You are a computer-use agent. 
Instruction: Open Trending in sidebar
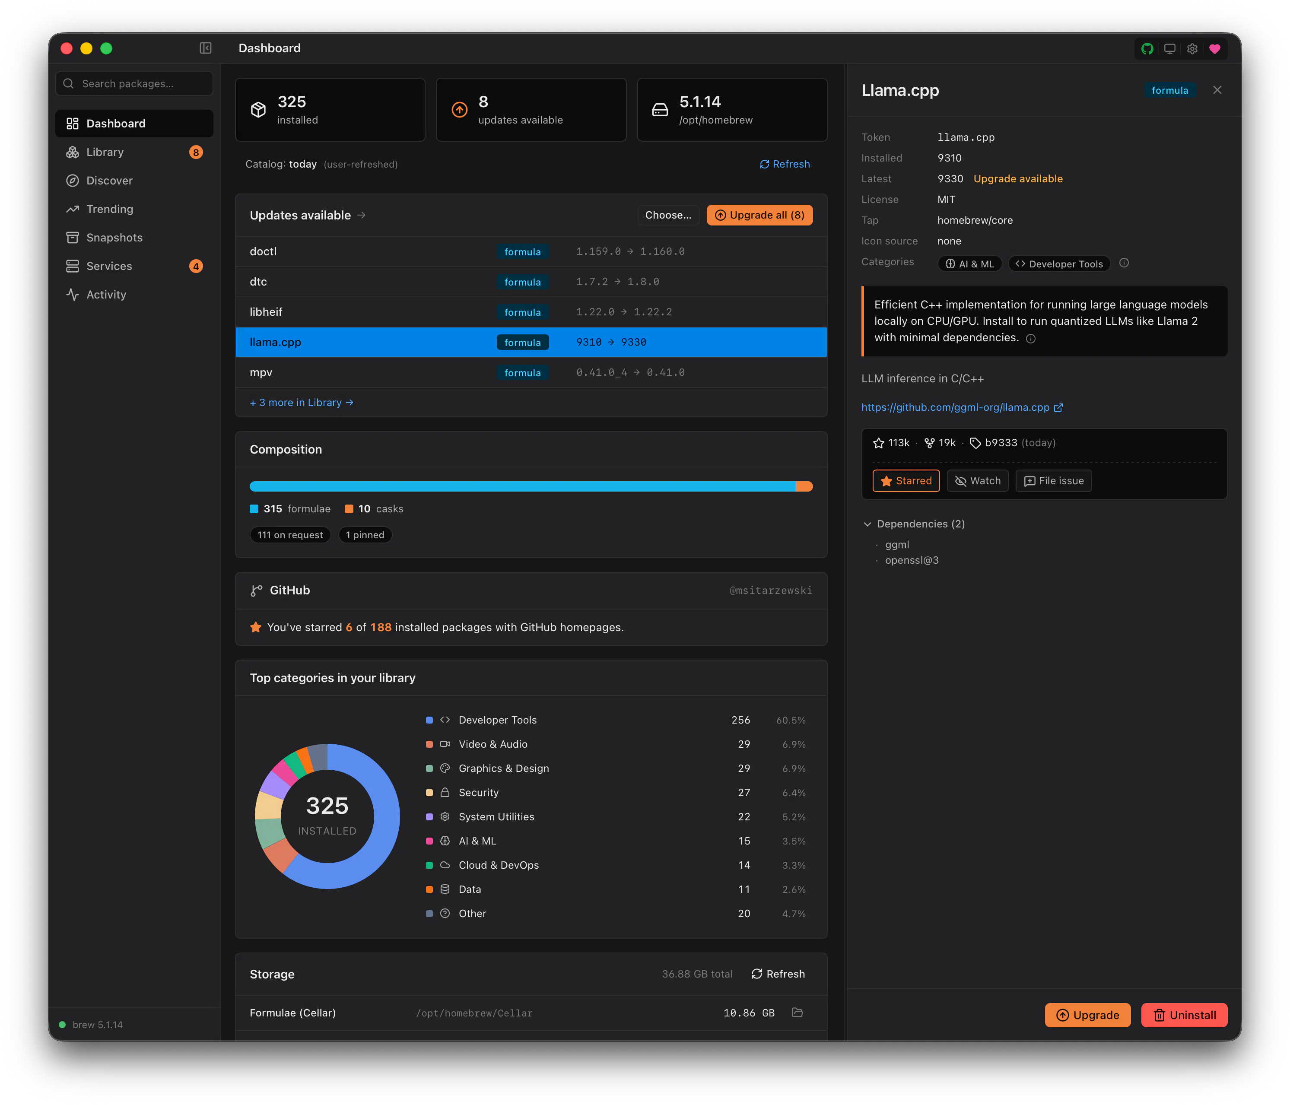point(134,209)
